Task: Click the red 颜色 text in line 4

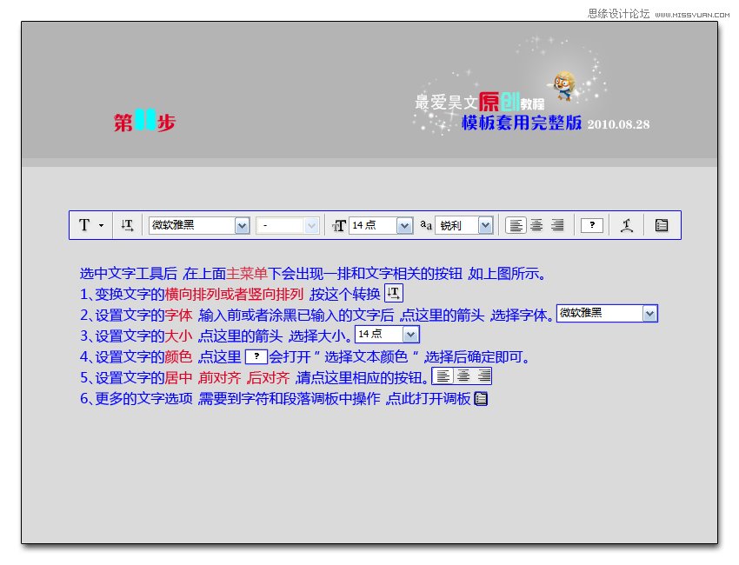Action: (x=178, y=356)
